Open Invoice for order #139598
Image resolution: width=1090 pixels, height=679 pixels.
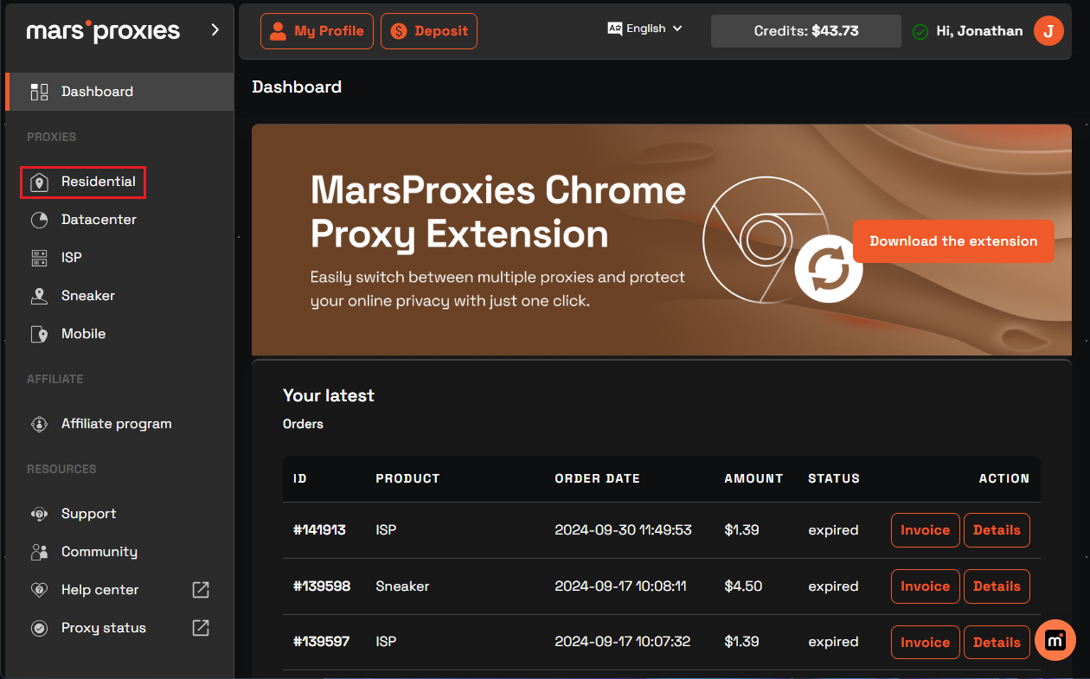coord(925,586)
